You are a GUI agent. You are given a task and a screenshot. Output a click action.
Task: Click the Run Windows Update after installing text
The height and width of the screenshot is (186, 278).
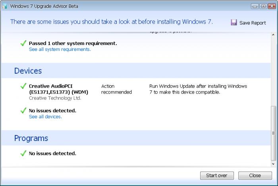click(x=198, y=89)
